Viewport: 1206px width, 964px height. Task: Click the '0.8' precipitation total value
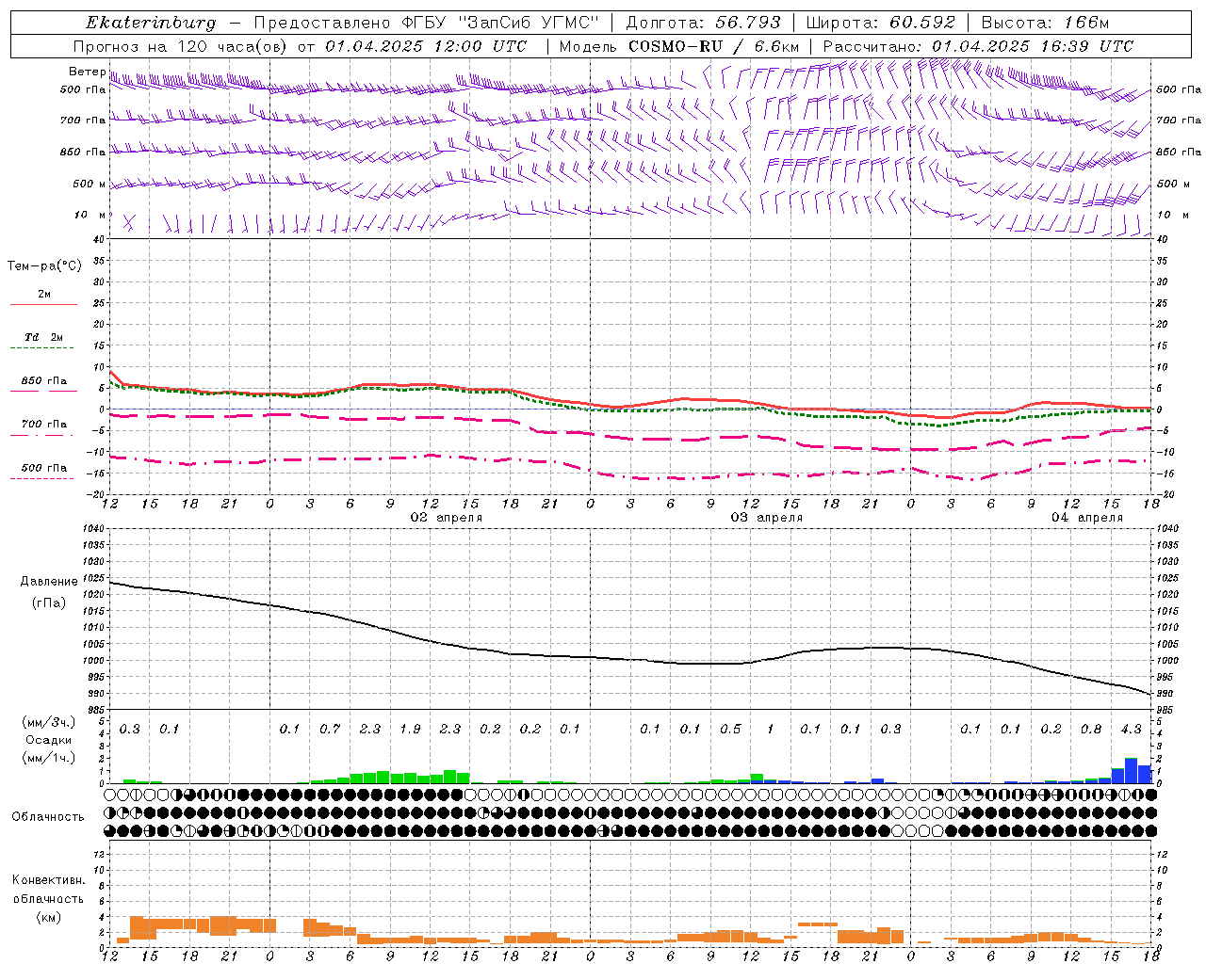point(1091,730)
